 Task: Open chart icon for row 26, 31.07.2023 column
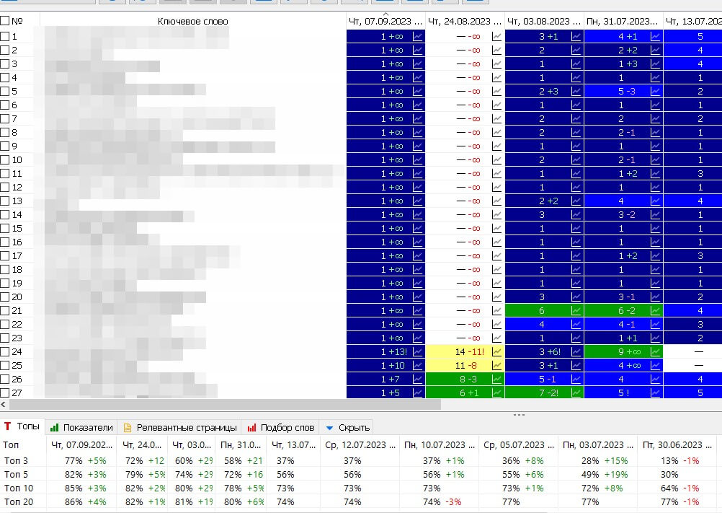click(655, 380)
